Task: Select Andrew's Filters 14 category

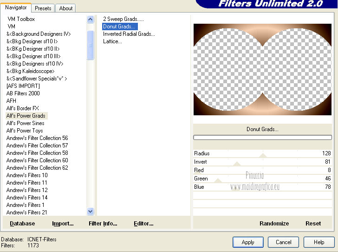Action: pos(27,198)
